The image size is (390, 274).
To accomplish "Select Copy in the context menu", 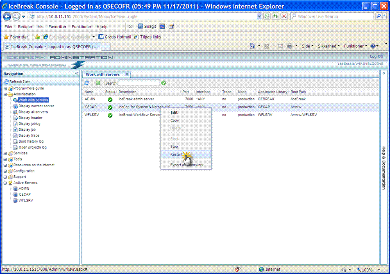I will (186, 120).
